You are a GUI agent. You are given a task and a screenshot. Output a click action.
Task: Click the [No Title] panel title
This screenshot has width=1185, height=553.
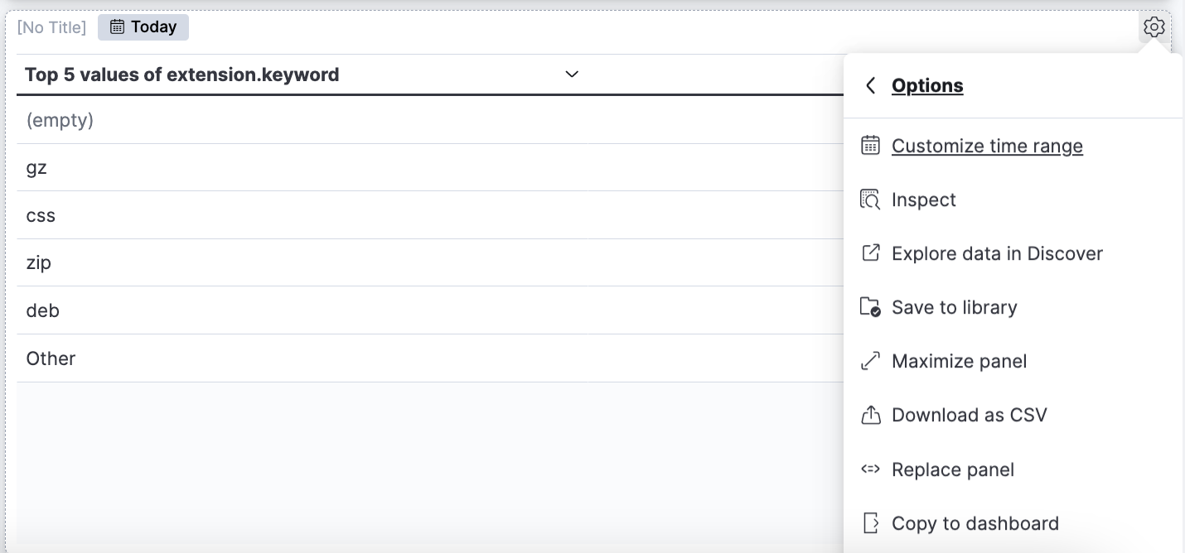coord(51,27)
